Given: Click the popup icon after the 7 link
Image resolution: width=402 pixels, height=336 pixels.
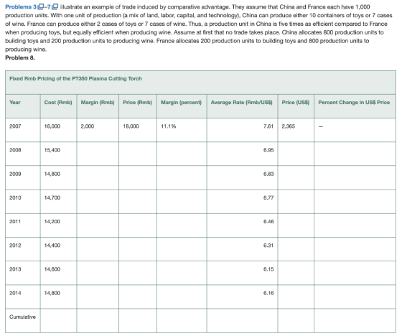Looking at the screenshot, I should (55, 6).
